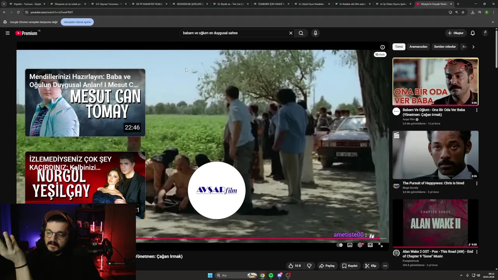Open Discord from taskbar
The image size is (498, 280).
coord(279,275)
